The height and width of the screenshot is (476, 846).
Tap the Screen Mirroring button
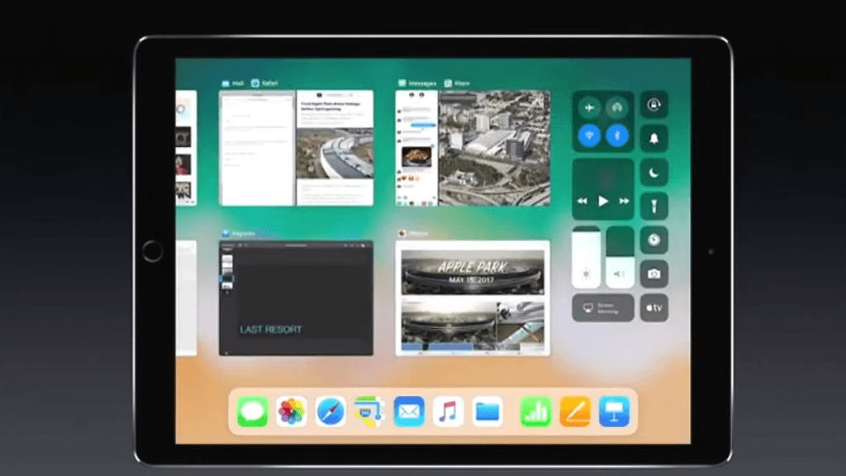pyautogui.click(x=603, y=307)
